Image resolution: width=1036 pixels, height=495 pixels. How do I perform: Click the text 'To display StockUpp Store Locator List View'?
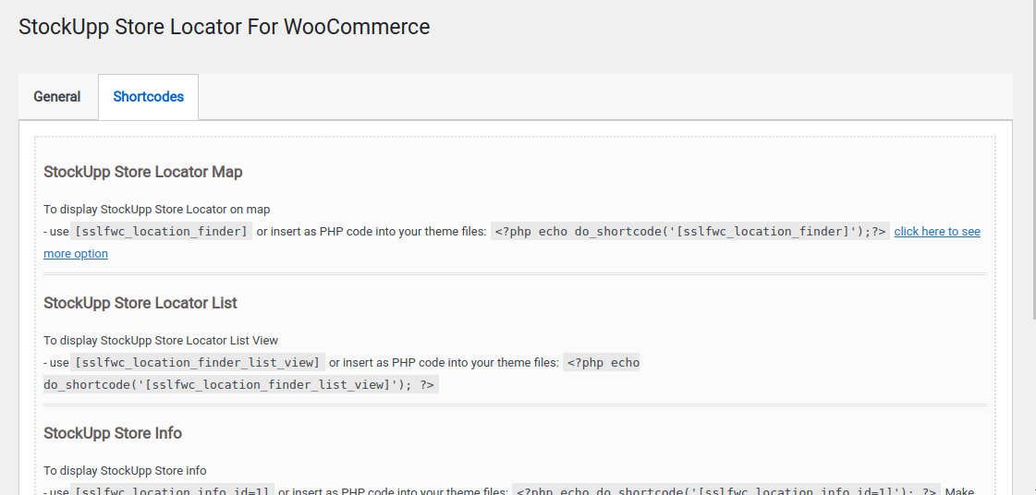(x=161, y=341)
